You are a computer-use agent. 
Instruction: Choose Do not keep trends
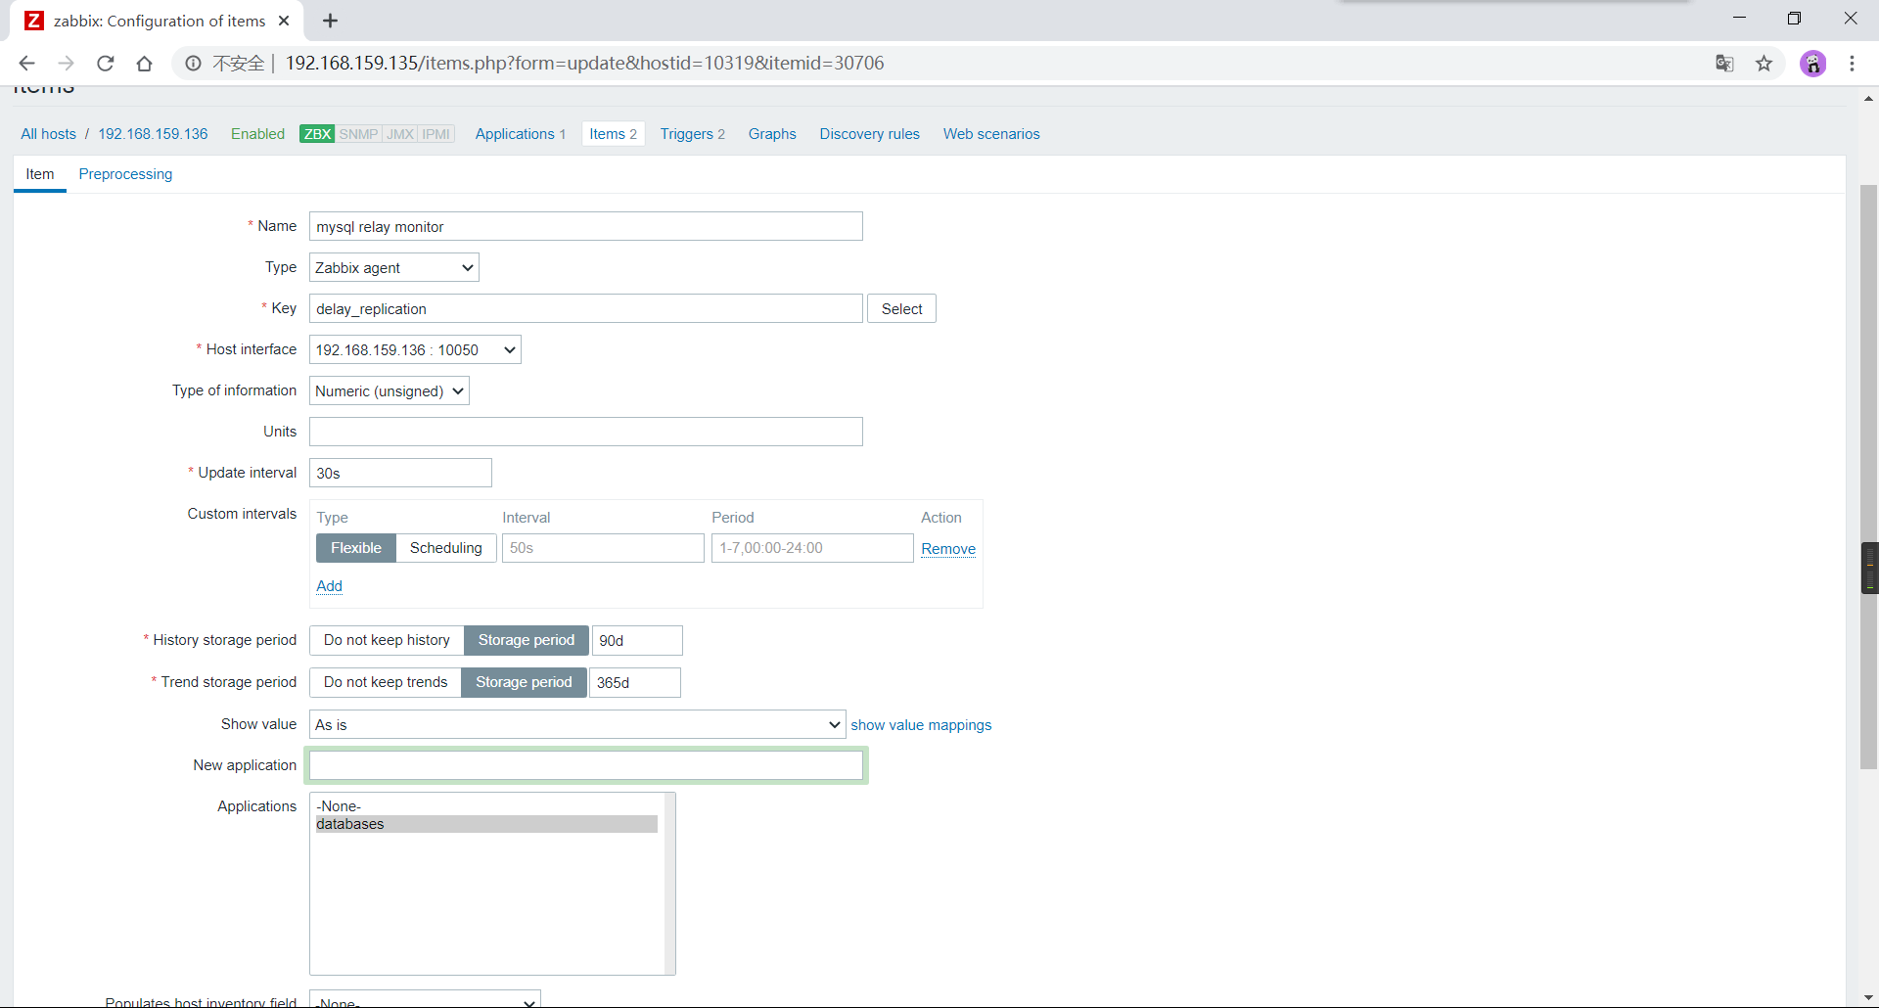(386, 682)
